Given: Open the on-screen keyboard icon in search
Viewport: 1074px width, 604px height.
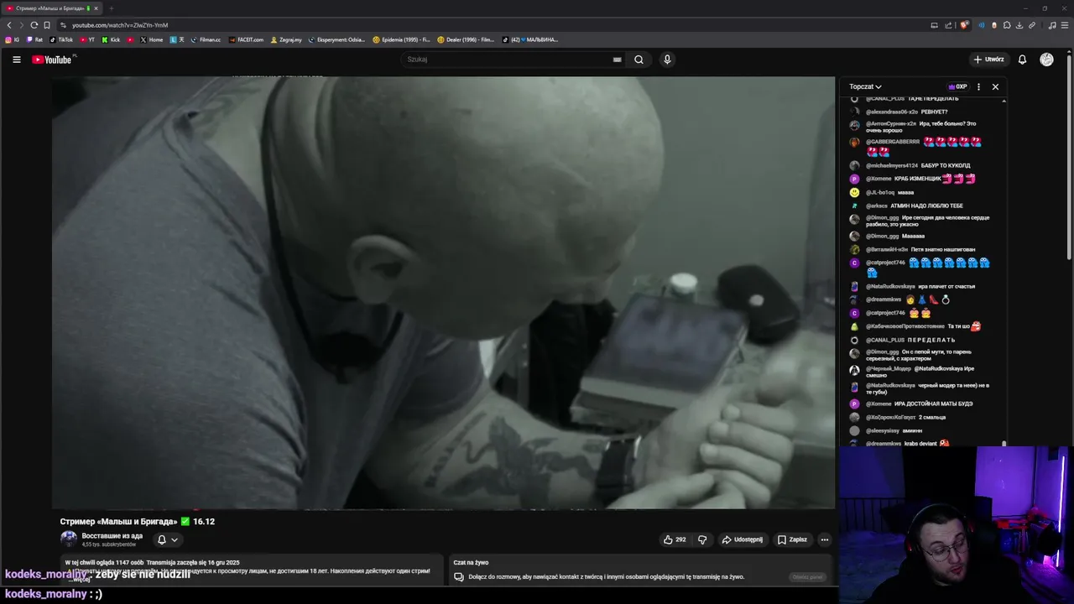Looking at the screenshot, I should click(617, 60).
